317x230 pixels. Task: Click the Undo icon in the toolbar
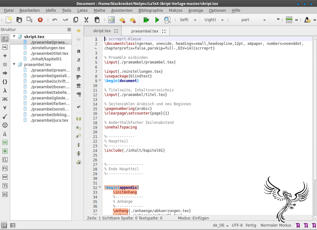pos(55,20)
